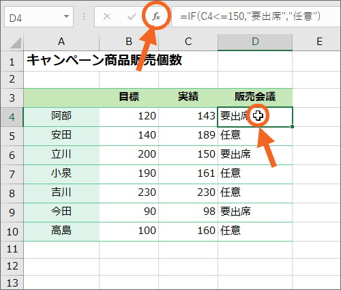
Task: Click the 要出席 cell in 立川's row
Action: coord(255,155)
